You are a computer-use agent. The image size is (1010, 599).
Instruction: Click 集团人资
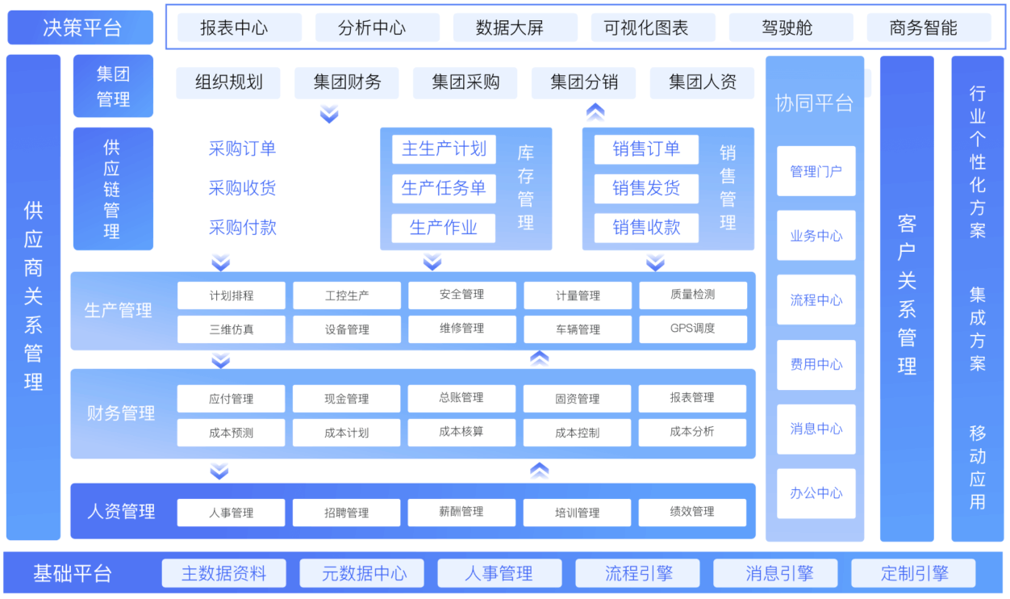(703, 82)
